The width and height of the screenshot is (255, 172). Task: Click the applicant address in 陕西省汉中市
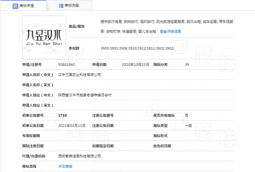[85, 95]
